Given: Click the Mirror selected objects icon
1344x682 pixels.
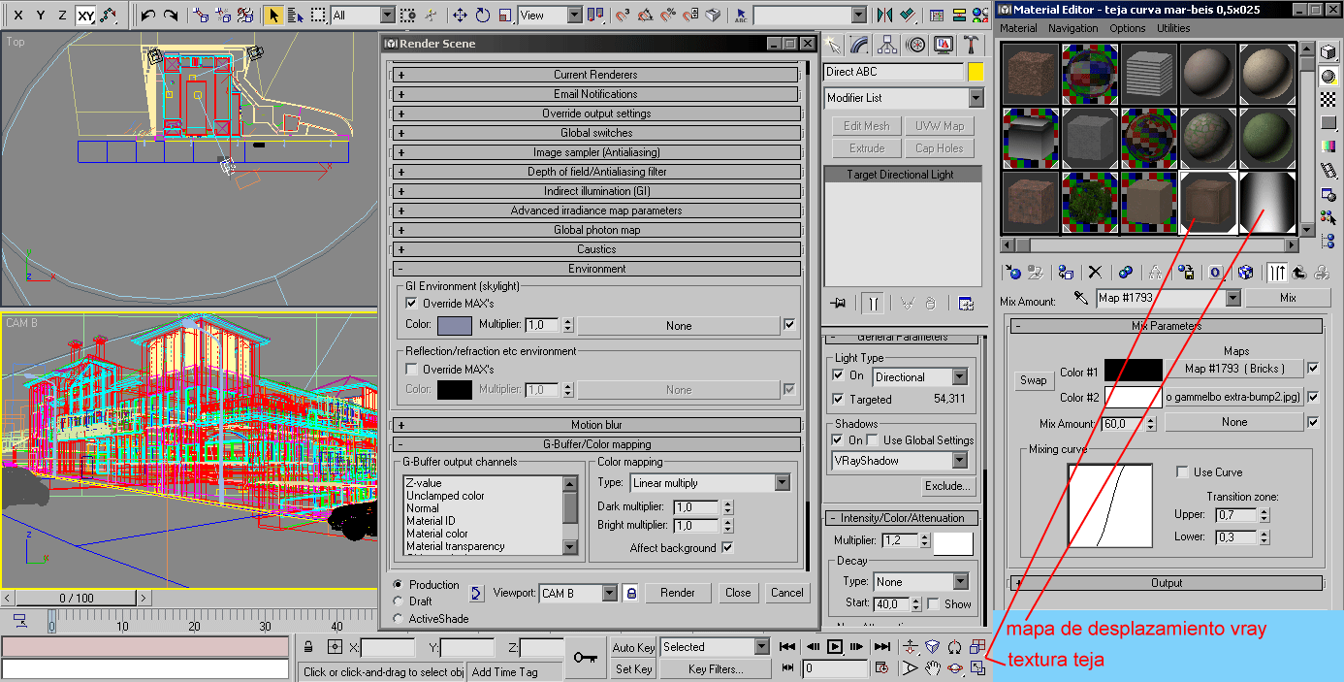Looking at the screenshot, I should tap(884, 16).
